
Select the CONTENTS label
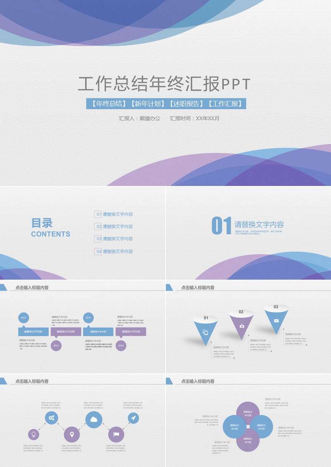pyautogui.click(x=51, y=234)
